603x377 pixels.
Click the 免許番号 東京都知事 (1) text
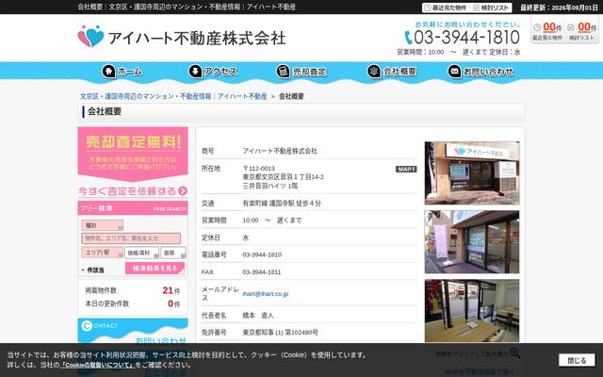click(x=280, y=332)
